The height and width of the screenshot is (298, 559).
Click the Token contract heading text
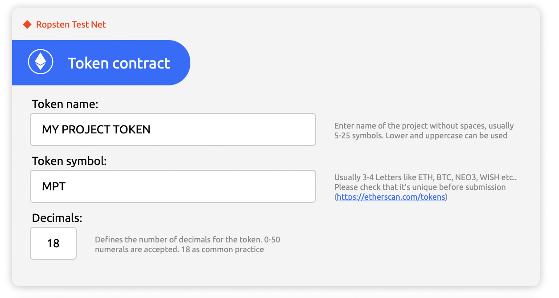click(119, 63)
